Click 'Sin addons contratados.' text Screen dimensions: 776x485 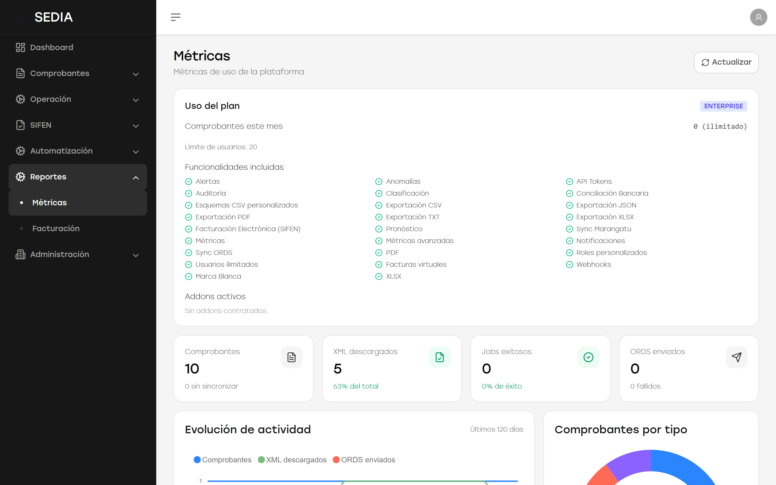(x=226, y=311)
